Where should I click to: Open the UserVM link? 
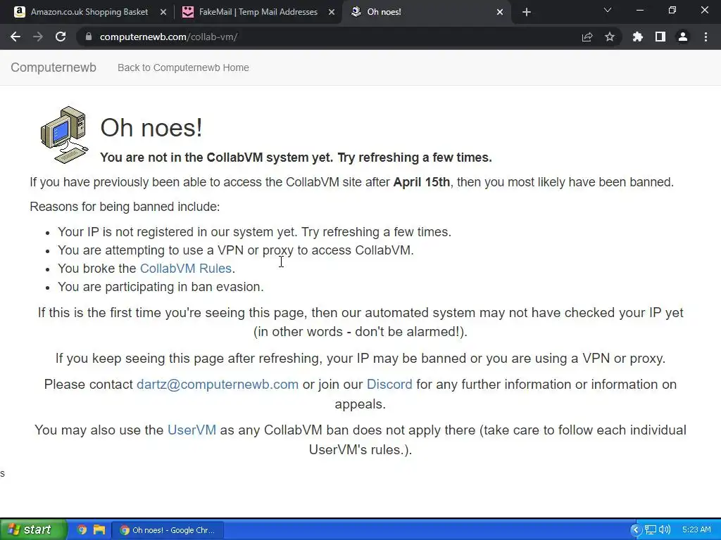tap(192, 430)
